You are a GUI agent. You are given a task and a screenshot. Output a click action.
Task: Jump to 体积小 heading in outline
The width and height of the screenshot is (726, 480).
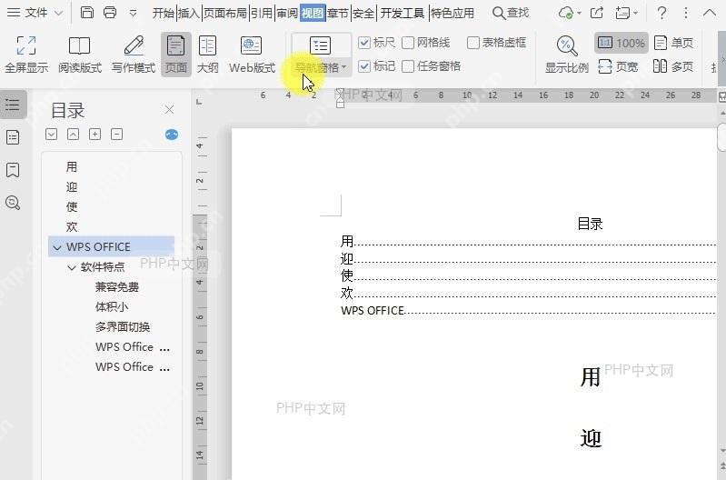(112, 306)
